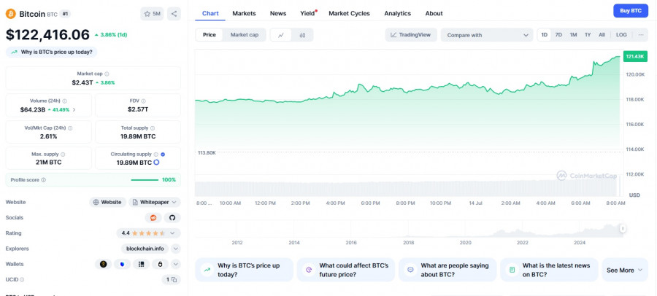Toggle the LOG scale
Image resolution: width=657 pixels, height=296 pixels.
621,35
